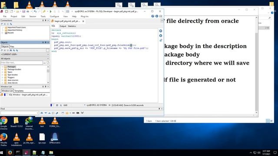Viewport: 278px width, 156px height.
Task: Switch to the Output tab
Action: tap(63, 26)
